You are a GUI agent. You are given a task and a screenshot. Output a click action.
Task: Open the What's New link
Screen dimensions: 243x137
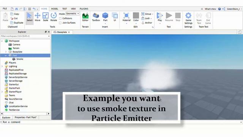210,9
